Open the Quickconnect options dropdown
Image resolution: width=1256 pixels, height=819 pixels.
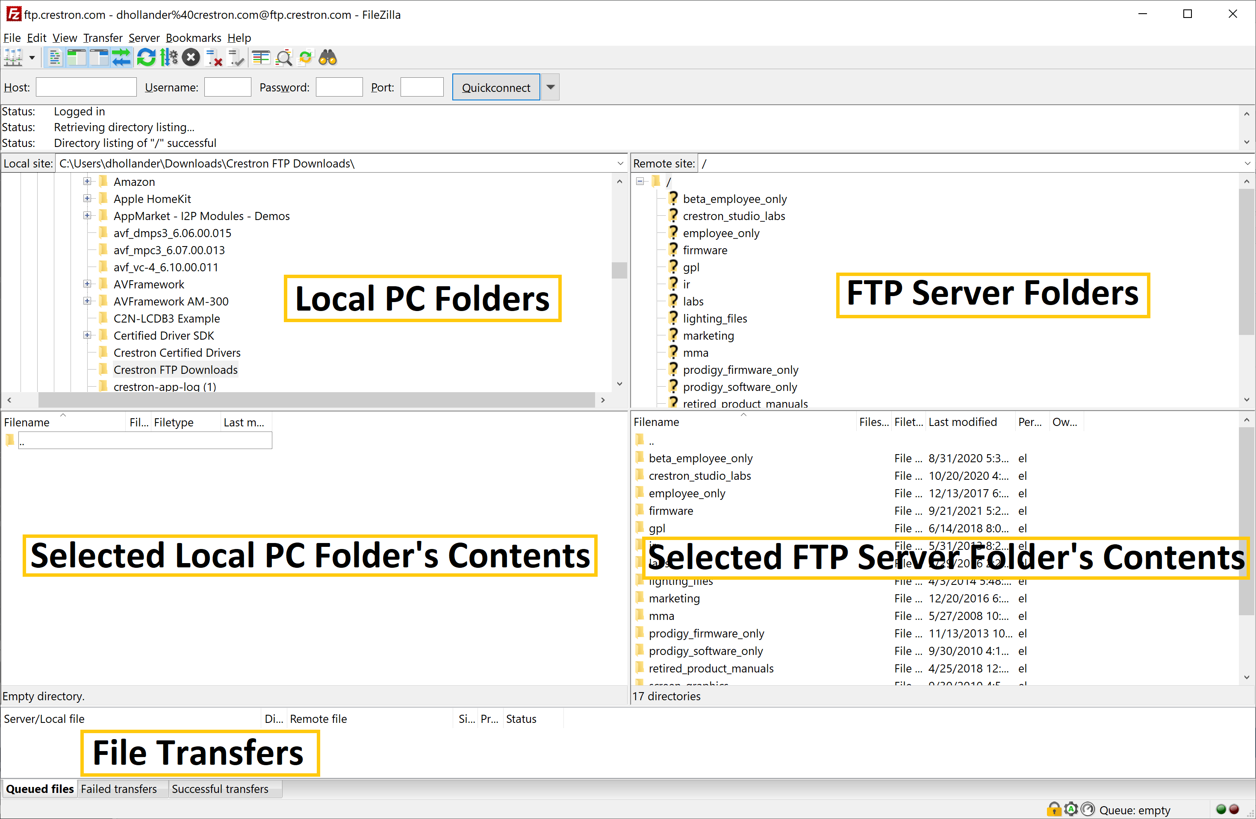(x=550, y=86)
